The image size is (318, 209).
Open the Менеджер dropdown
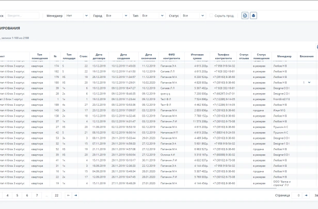[x=76, y=15]
